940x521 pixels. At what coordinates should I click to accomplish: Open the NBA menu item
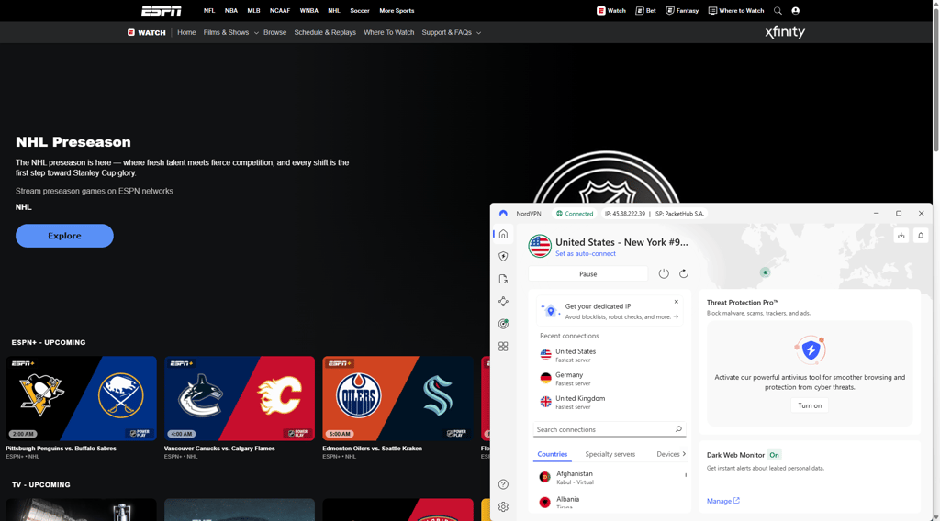click(230, 11)
